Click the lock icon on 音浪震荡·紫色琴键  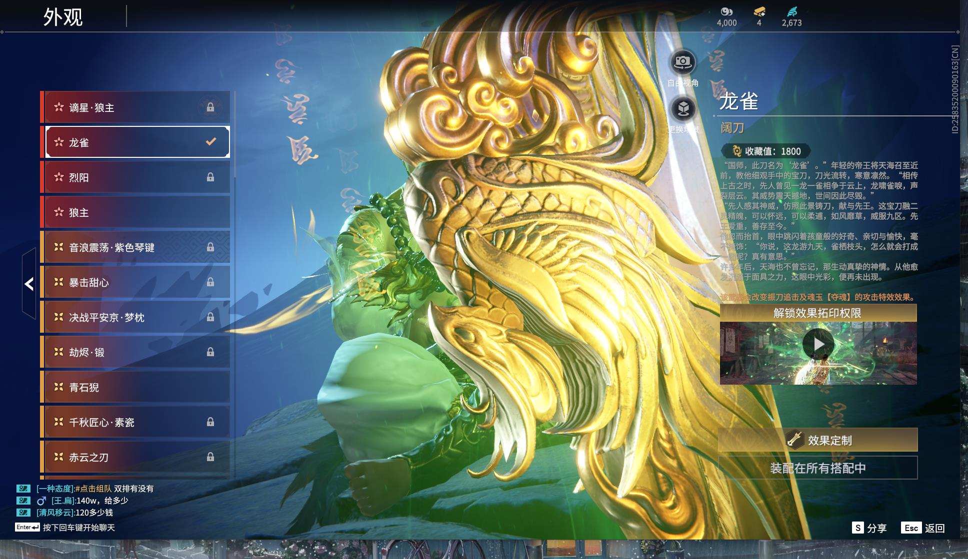click(210, 247)
